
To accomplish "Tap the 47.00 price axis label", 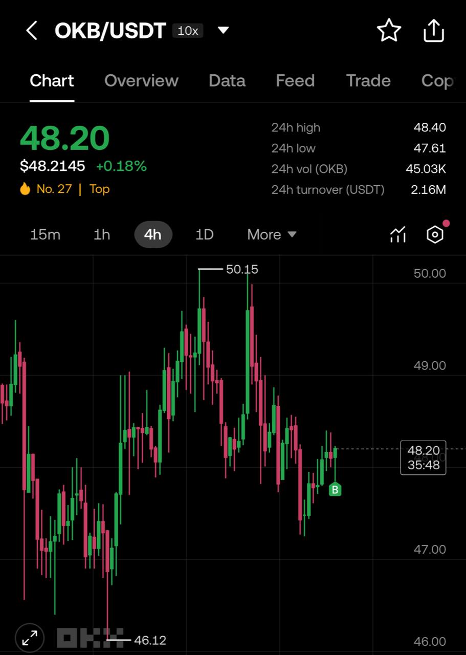I will [x=430, y=549].
